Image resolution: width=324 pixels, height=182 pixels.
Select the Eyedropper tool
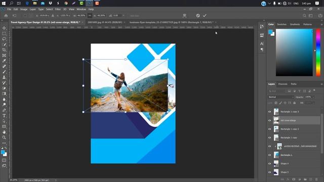tap(4, 61)
